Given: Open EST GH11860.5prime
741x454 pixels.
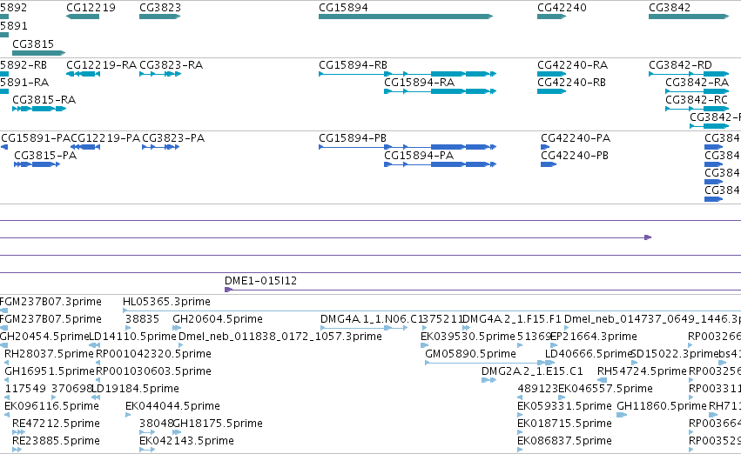Looking at the screenshot, I should tap(662, 406).
